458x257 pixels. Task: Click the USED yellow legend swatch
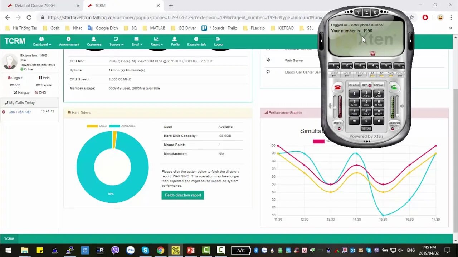[x=92, y=126]
